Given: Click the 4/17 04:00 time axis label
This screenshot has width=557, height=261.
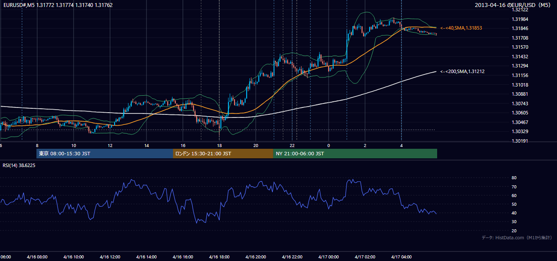Looking at the screenshot, I should click(x=401, y=257).
